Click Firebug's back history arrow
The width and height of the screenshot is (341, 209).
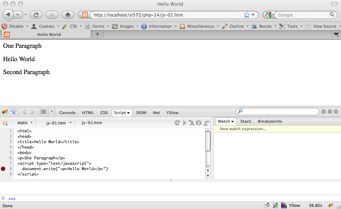[x=24, y=112]
